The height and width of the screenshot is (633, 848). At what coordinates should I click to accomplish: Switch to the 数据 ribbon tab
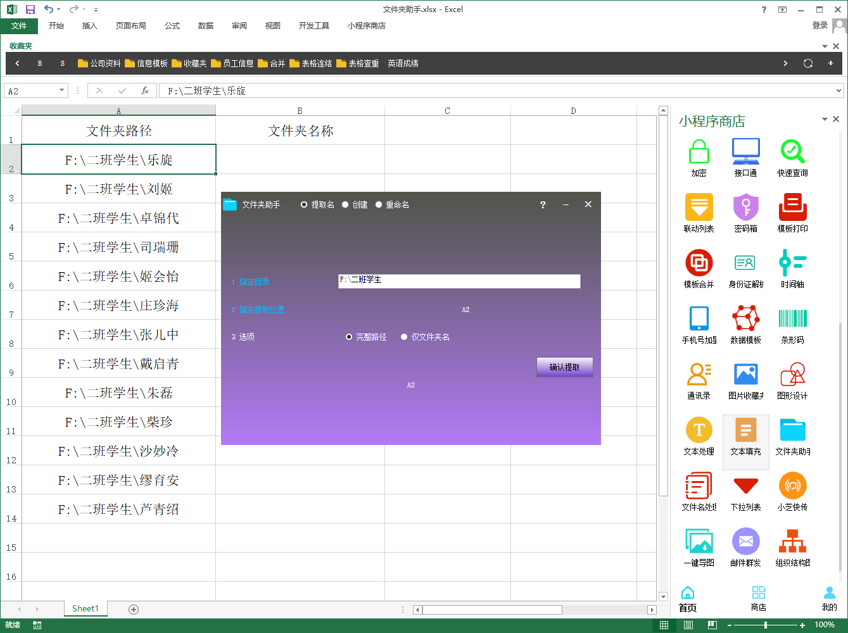tap(206, 26)
